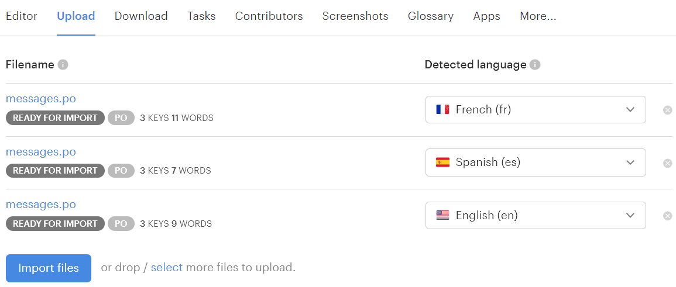The height and width of the screenshot is (287, 676).
Task: Remove the French messages.po file
Action: tap(667, 110)
